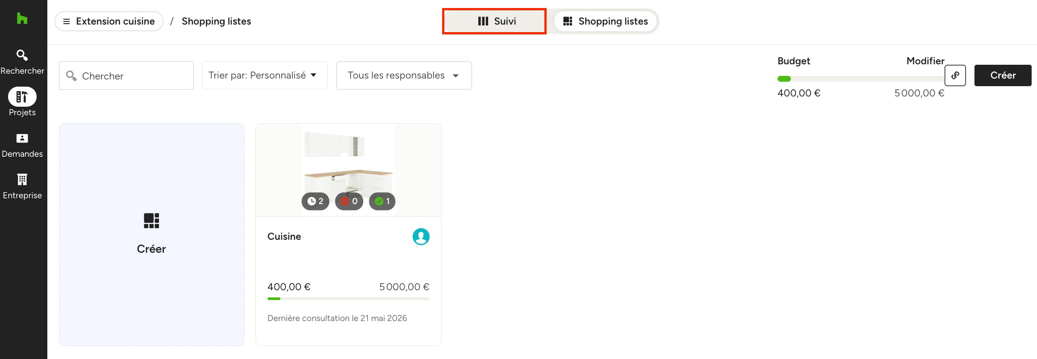Click the top budget progress bar
This screenshot has width=1037, height=359.
861,79
